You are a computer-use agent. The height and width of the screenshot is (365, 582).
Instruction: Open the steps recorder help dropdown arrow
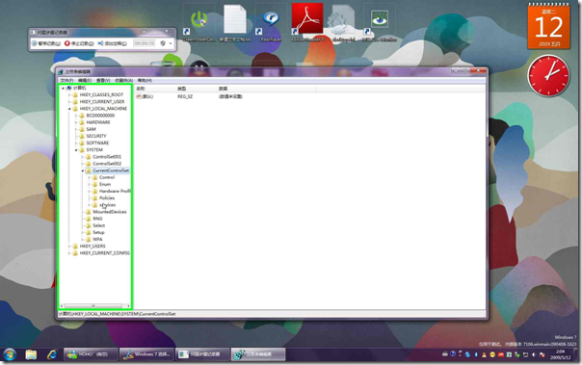click(x=171, y=43)
